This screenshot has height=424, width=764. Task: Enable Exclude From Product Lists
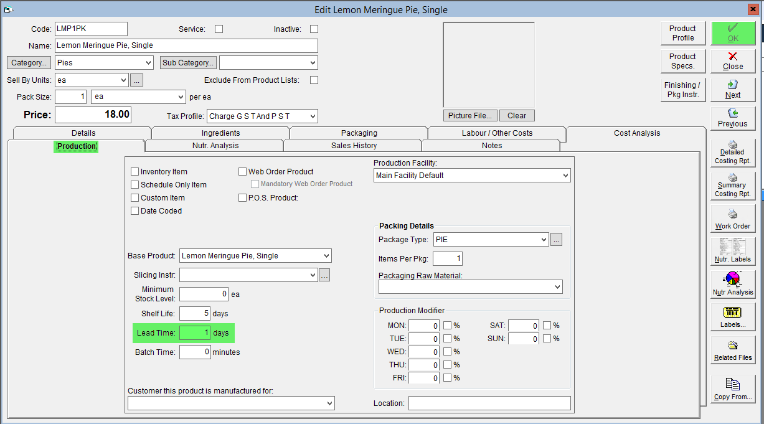click(x=314, y=80)
